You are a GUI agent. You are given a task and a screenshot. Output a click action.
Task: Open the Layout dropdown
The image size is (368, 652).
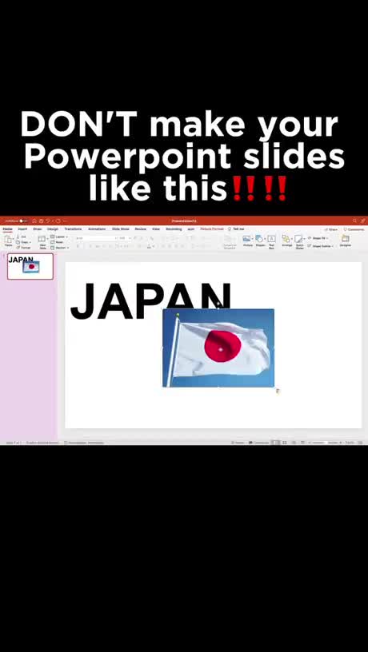pos(59,237)
